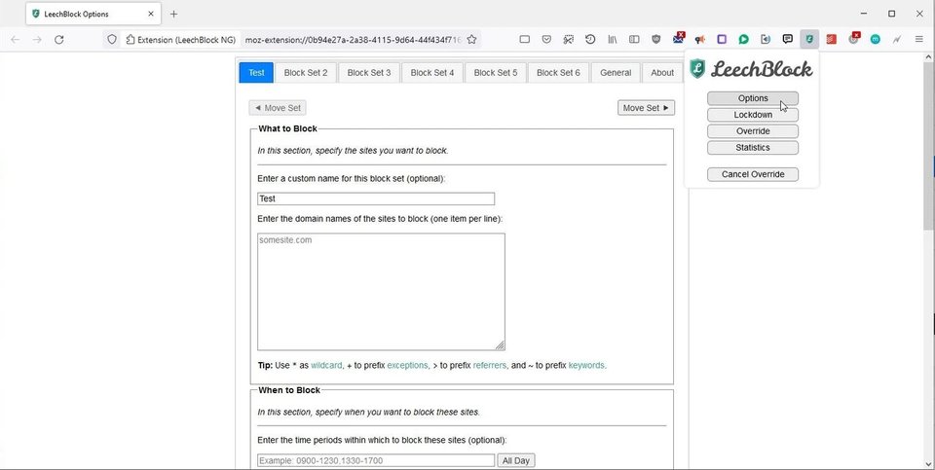Open a new tab with the plus icon
This screenshot has height=470, width=935.
[x=173, y=14]
